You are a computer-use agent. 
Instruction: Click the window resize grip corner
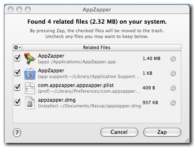187,140
